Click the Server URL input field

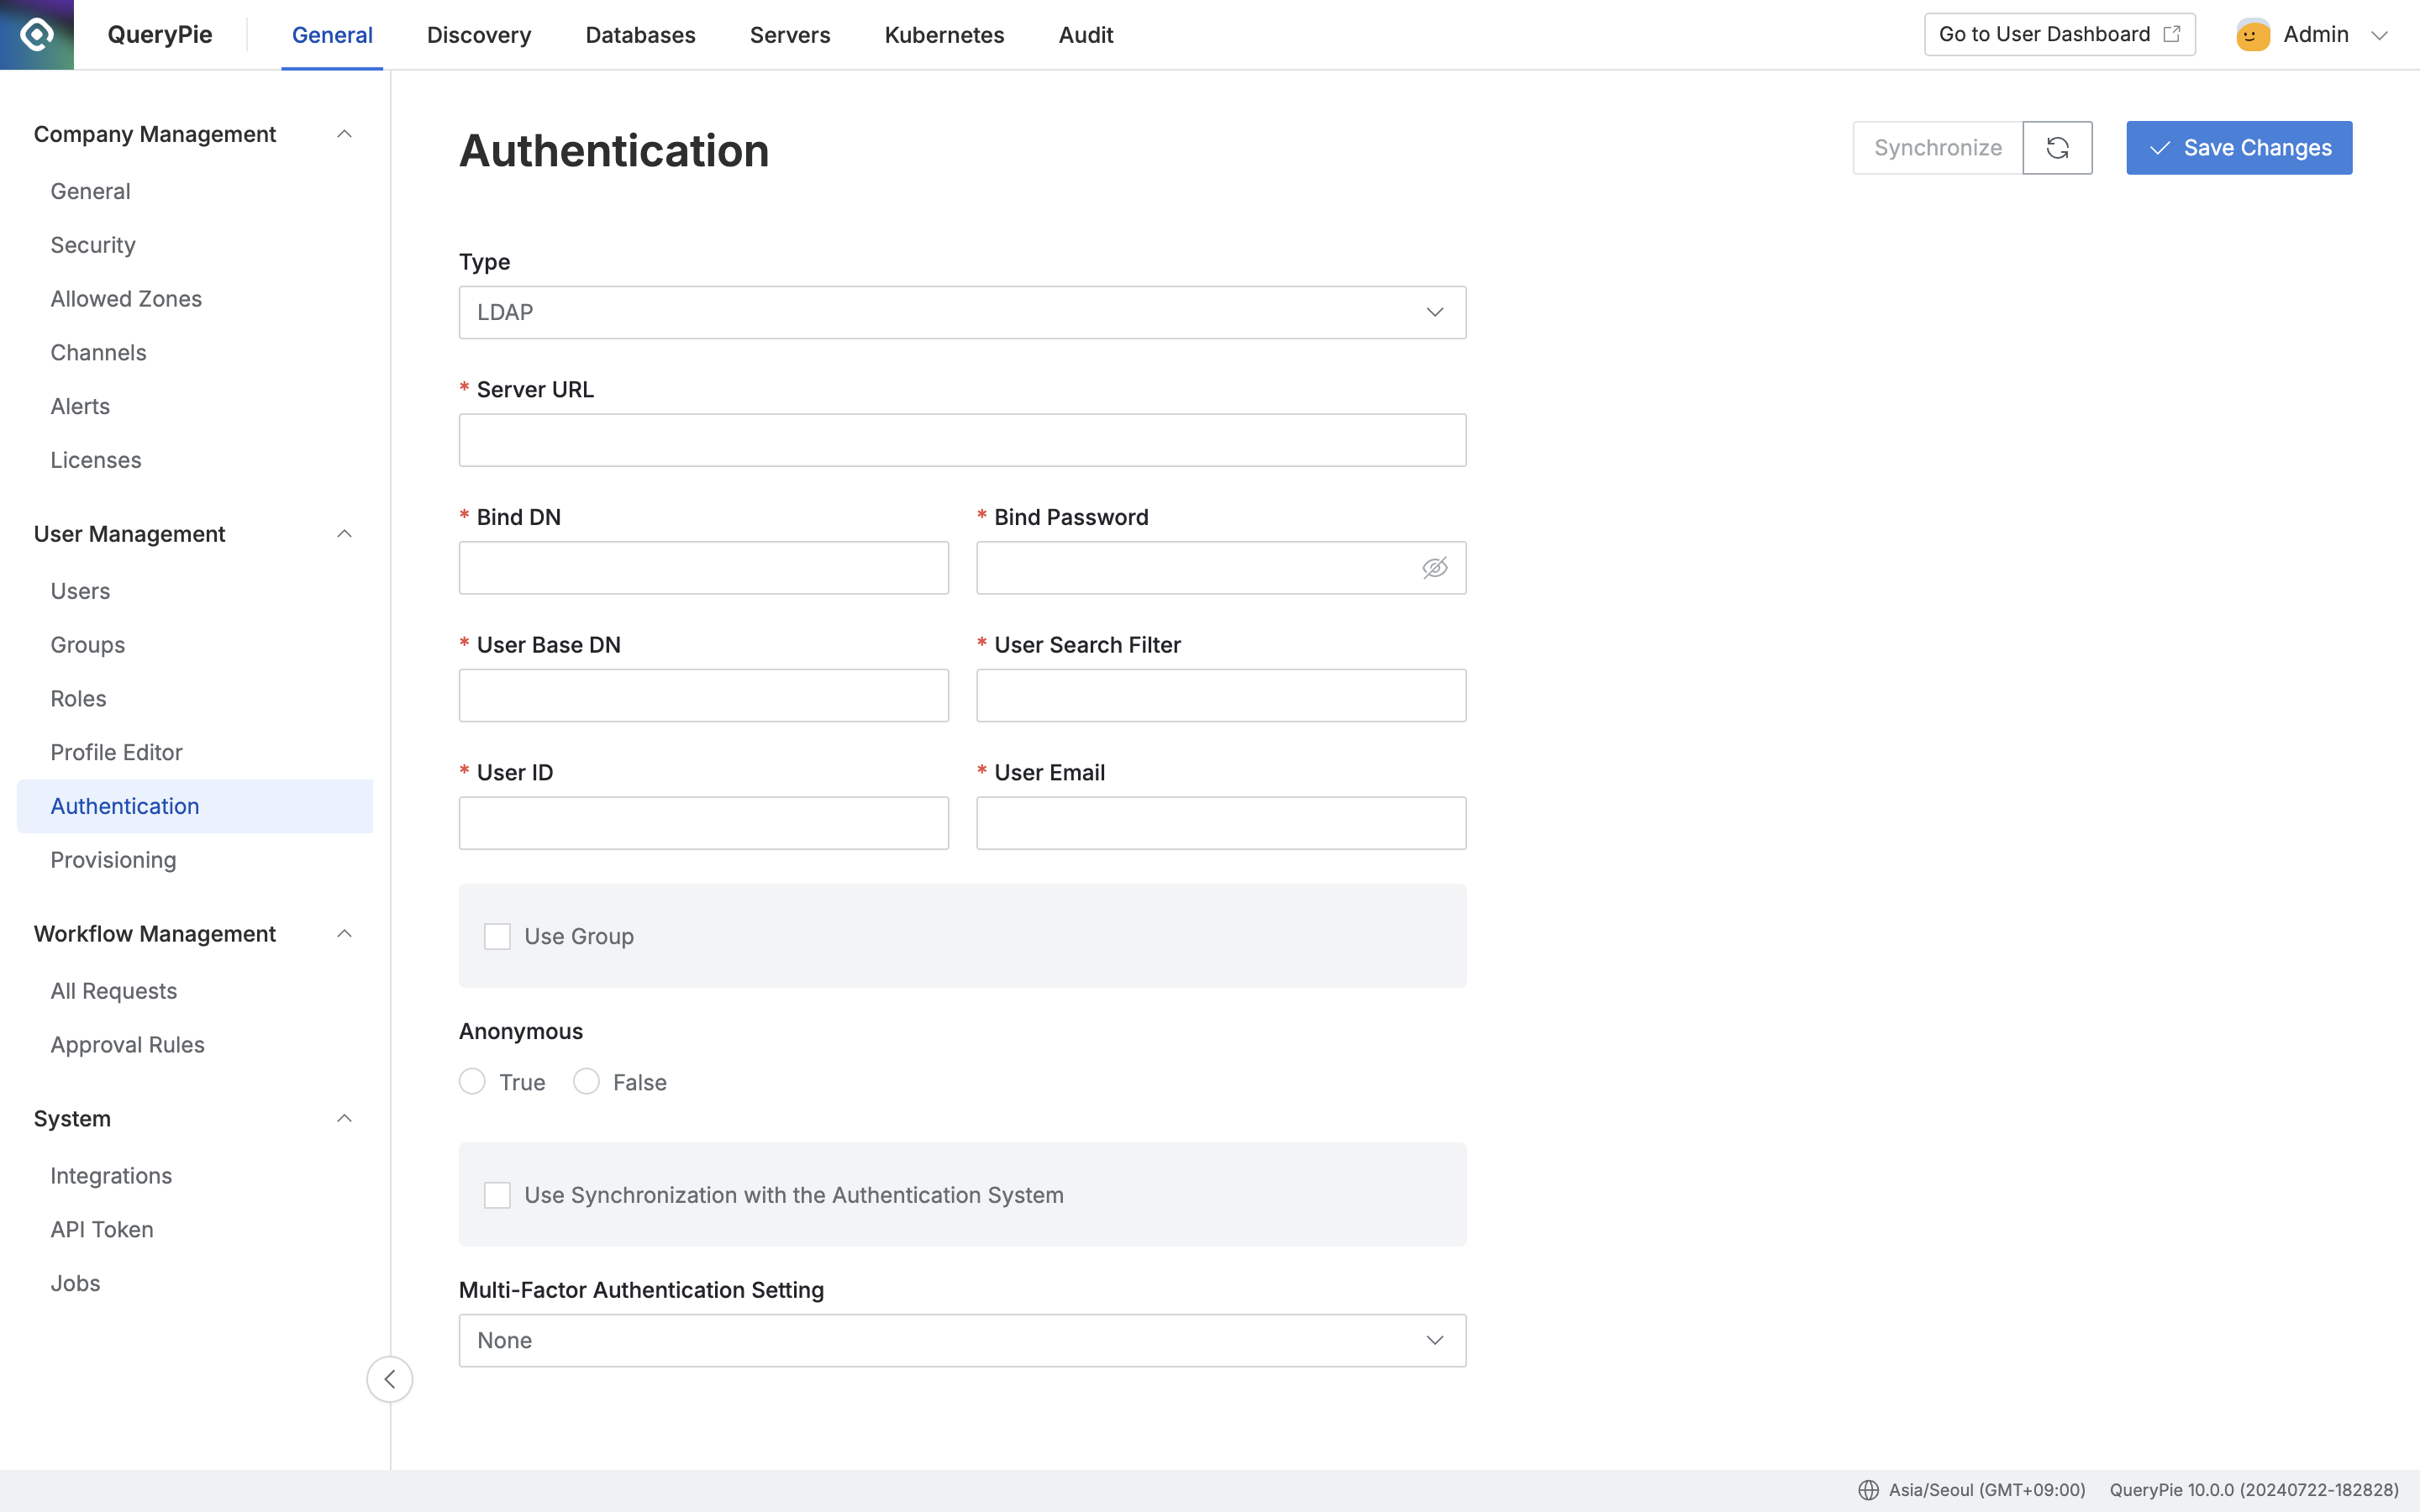click(962, 440)
